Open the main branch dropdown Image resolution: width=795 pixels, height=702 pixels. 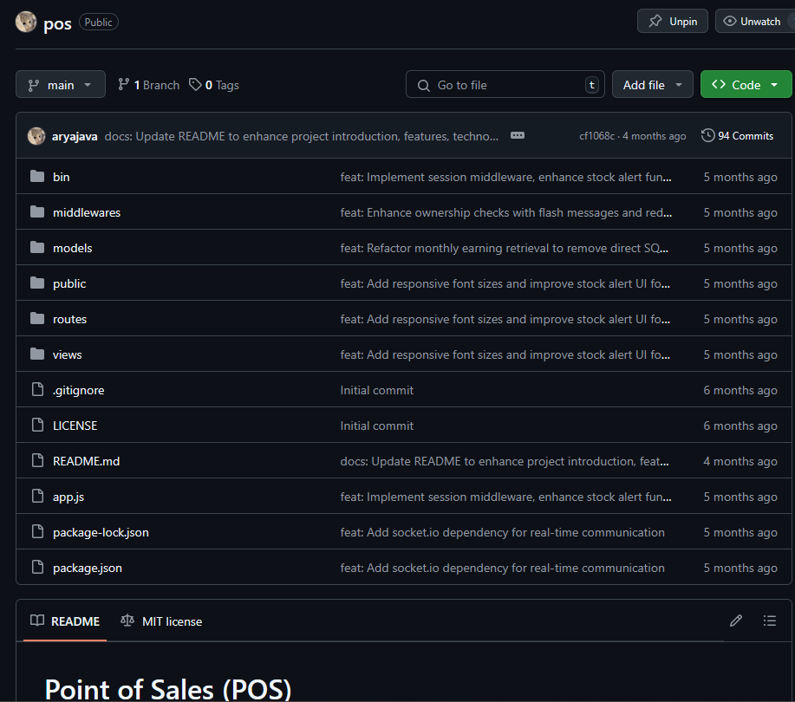click(x=60, y=85)
